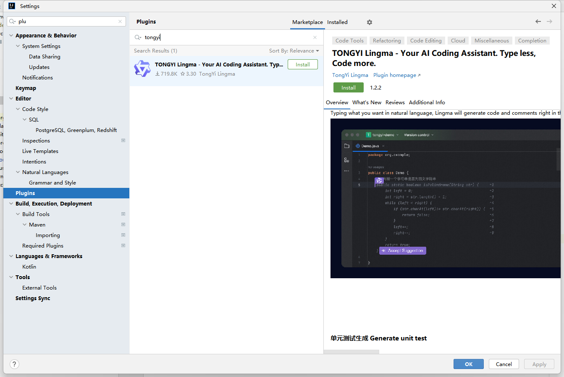This screenshot has width=564, height=377.
Task: Open the Notifications settings page
Action: click(37, 78)
